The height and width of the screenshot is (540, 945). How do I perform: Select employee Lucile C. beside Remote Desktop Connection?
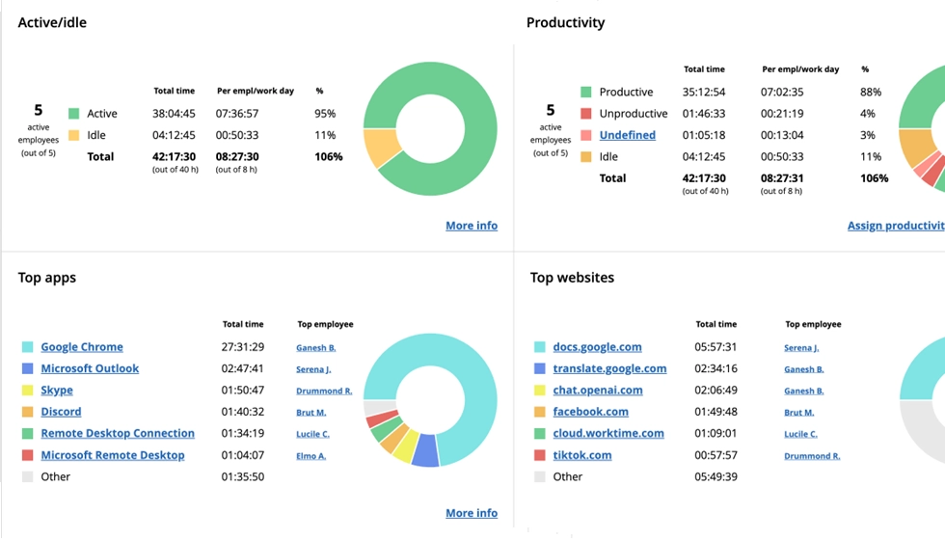point(312,434)
